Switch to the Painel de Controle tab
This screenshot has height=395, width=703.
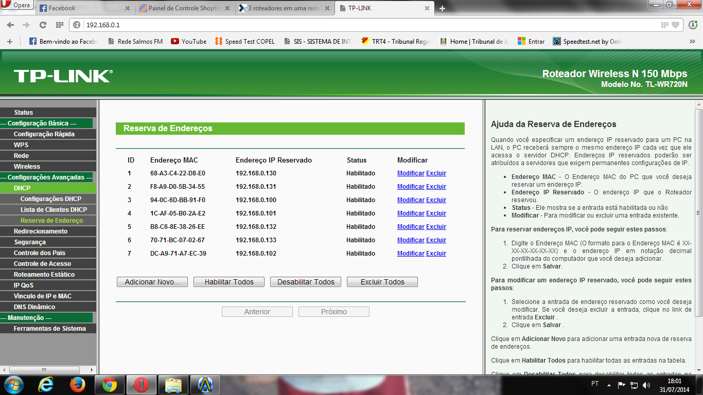[x=185, y=8]
